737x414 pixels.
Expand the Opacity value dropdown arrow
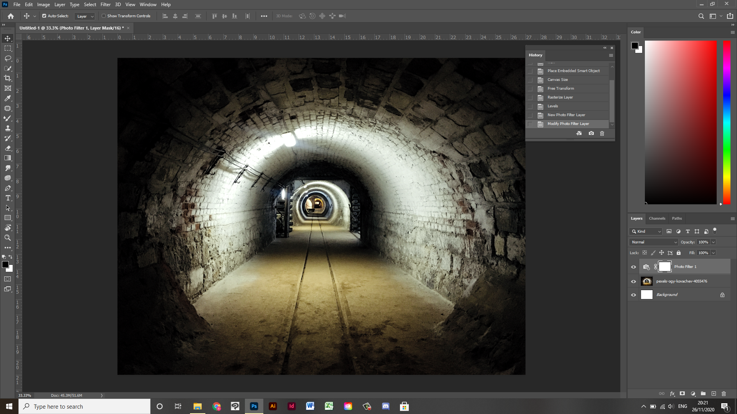tap(713, 242)
